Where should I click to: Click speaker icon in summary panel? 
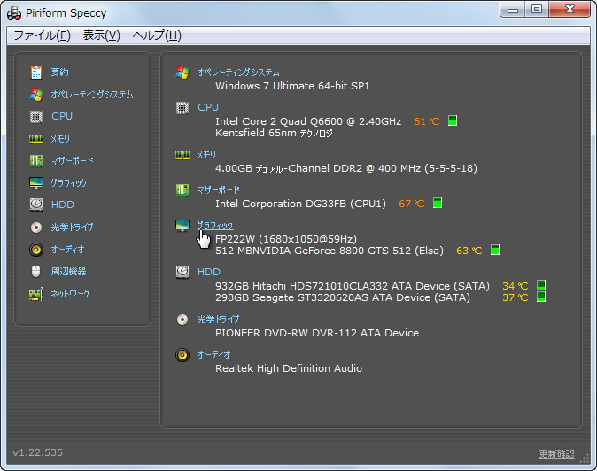click(x=182, y=355)
